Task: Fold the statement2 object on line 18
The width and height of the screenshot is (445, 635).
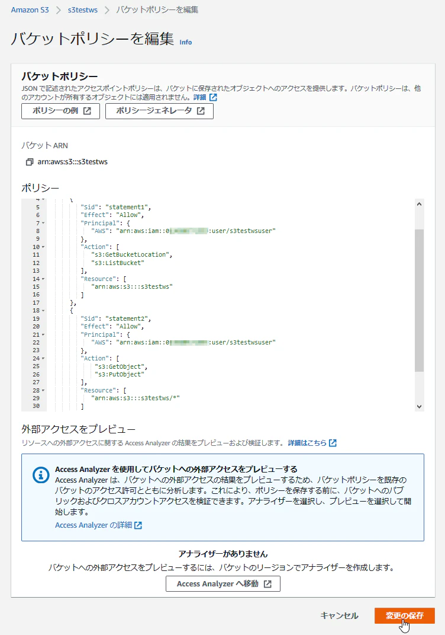Action: pos(43,311)
